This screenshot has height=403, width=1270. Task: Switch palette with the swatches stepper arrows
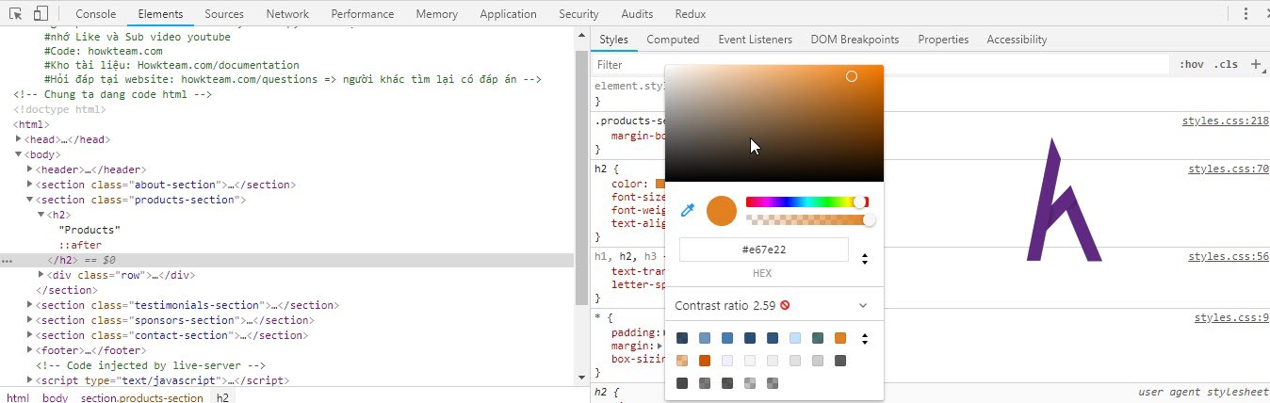865,338
